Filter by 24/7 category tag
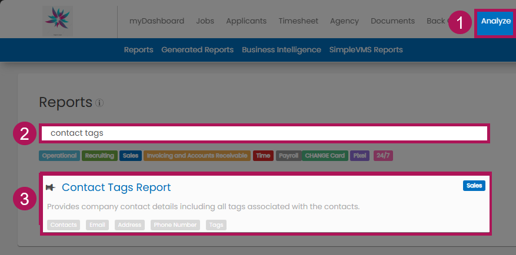The height and width of the screenshot is (255, 516). coord(383,156)
